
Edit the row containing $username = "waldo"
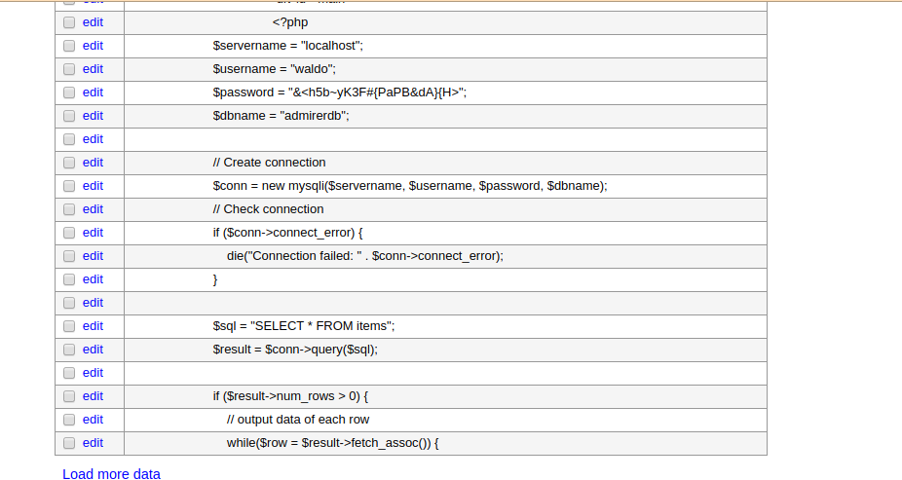coord(93,69)
